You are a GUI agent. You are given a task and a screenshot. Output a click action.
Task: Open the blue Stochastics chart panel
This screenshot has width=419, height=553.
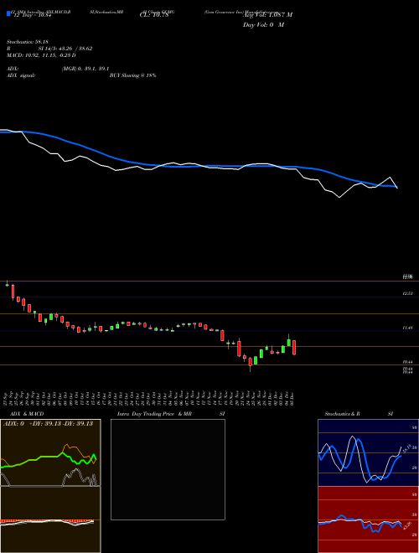click(368, 452)
